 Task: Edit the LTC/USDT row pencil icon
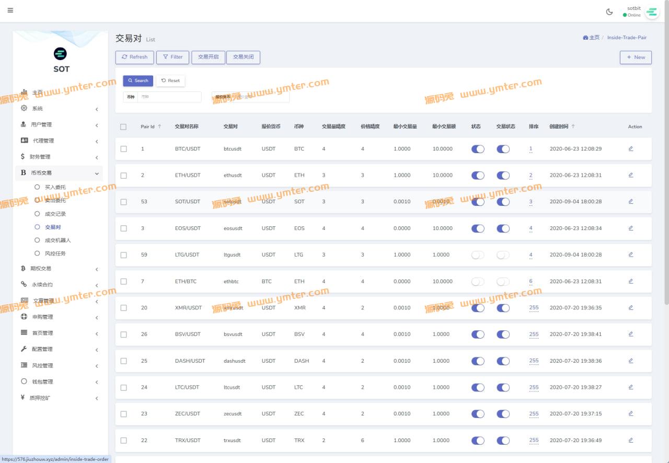tap(631, 387)
